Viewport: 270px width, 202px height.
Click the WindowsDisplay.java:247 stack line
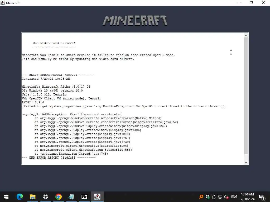tap(101, 126)
